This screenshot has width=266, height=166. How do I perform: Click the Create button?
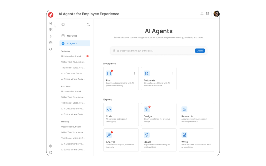tap(200, 51)
